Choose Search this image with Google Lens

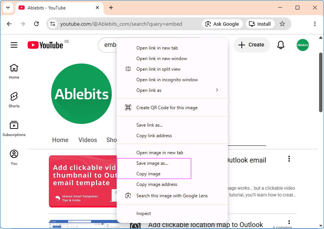tap(172, 196)
